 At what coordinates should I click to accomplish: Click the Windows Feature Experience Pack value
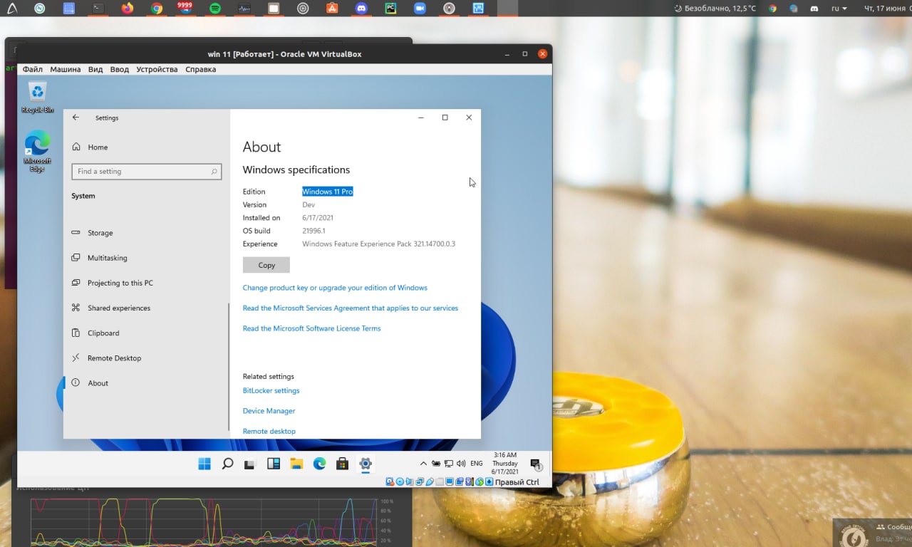378,244
